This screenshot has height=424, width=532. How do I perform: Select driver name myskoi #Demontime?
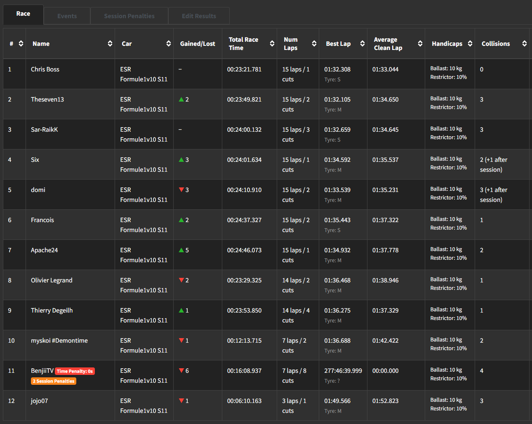point(59,341)
